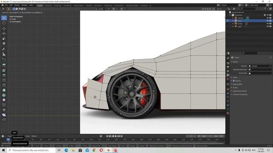Select the Transform tool
273x153 pixels.
coord(4,43)
